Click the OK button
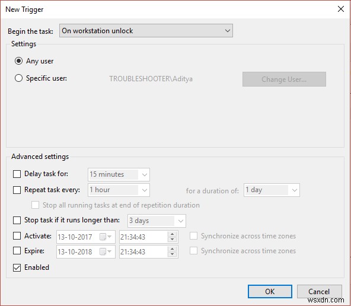 click(x=270, y=291)
